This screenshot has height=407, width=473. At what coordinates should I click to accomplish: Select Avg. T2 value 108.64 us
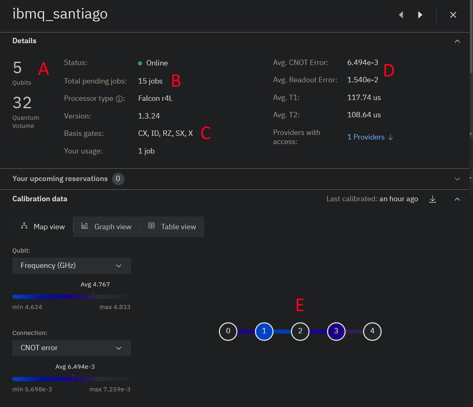(x=364, y=115)
